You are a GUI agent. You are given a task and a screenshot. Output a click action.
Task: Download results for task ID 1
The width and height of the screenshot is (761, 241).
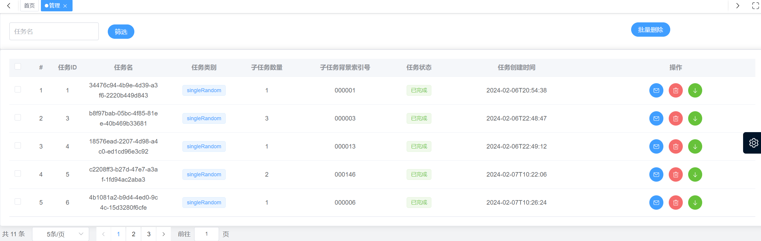tap(695, 90)
